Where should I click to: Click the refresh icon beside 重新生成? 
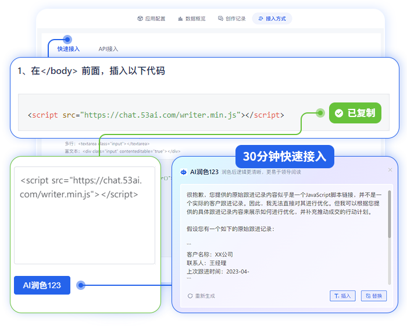point(190,296)
